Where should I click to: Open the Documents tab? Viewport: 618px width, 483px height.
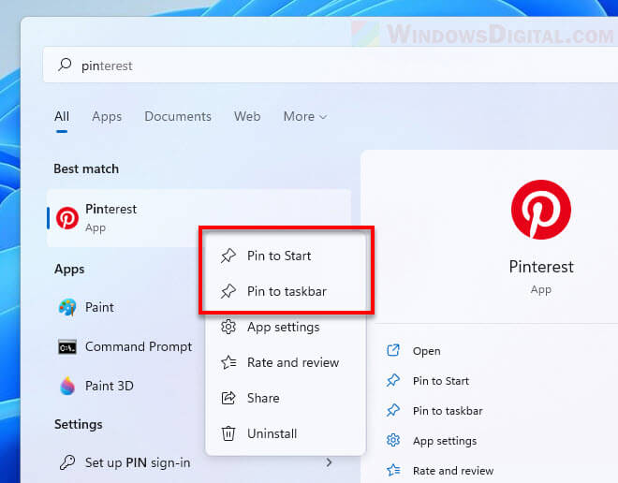point(178,117)
